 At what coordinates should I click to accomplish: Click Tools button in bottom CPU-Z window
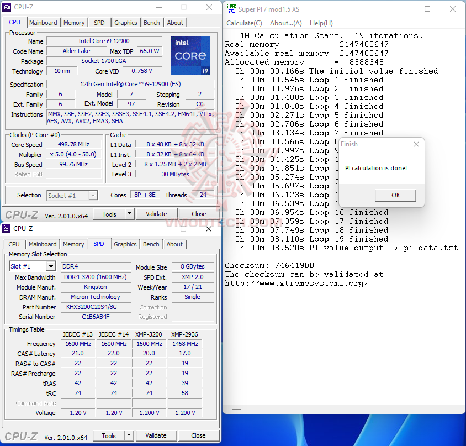point(109,435)
